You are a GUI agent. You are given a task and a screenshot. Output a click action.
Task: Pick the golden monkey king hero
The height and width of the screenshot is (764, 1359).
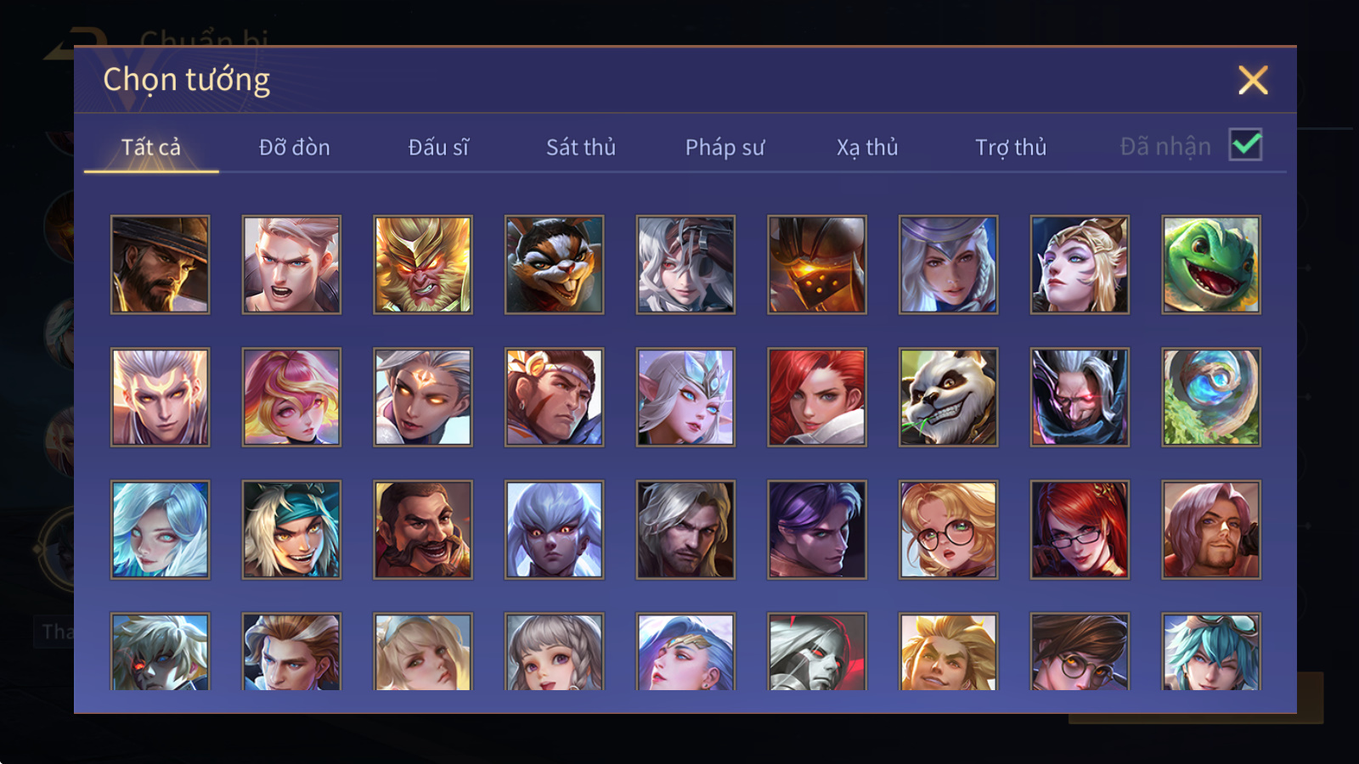(423, 264)
